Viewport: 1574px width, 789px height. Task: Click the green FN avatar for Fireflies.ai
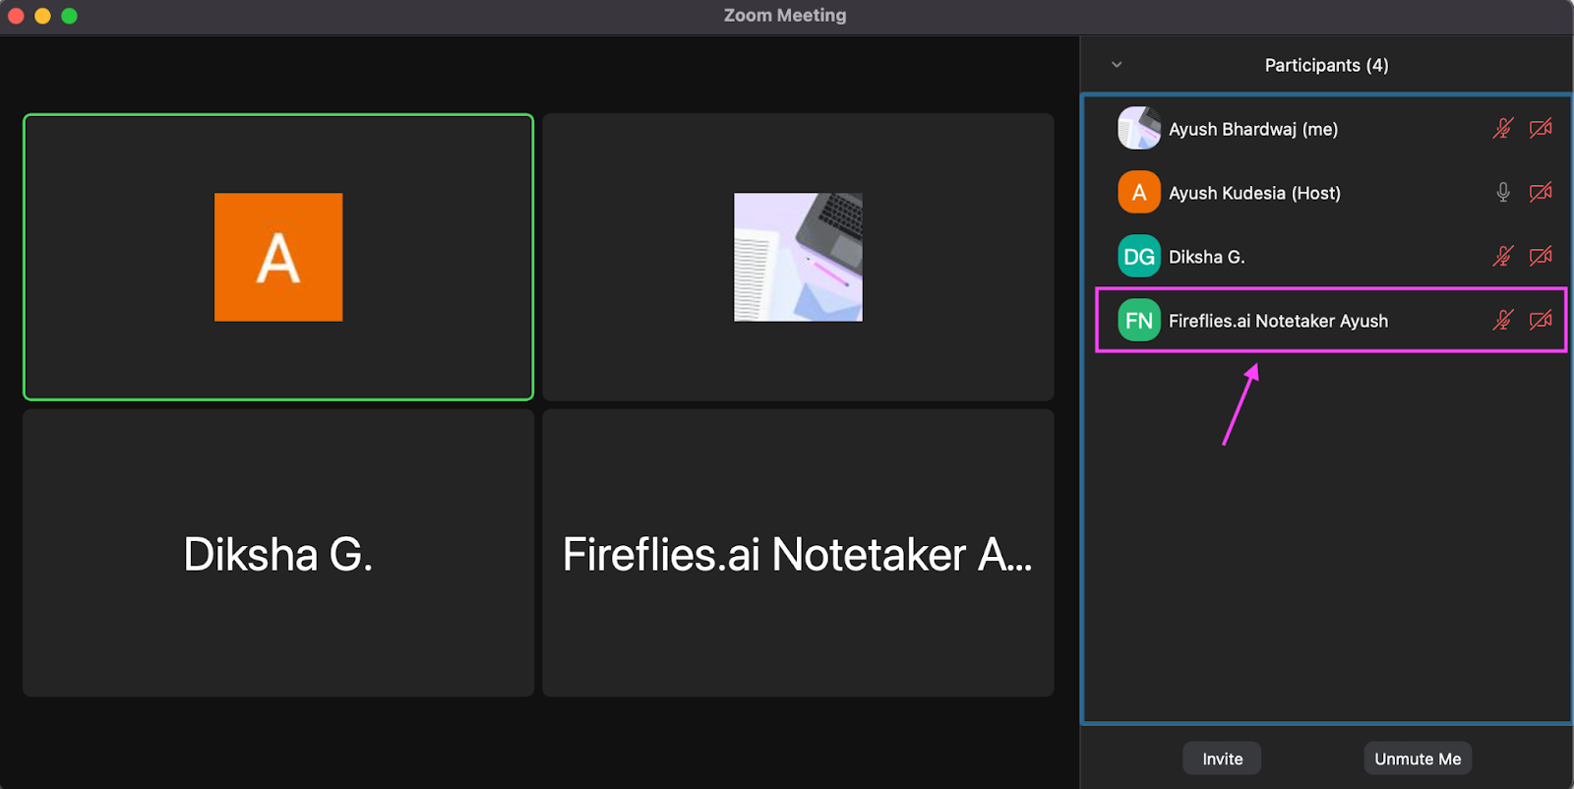[1139, 321]
